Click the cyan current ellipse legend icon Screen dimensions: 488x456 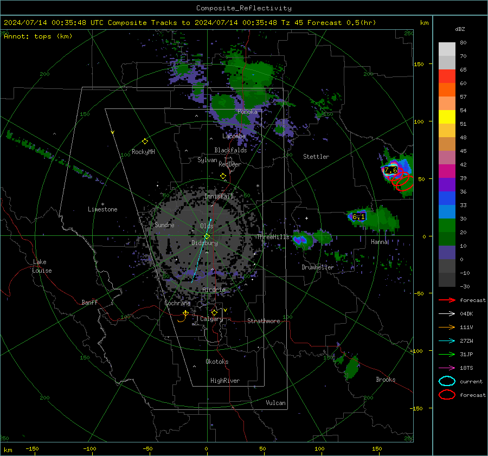pyautogui.click(x=447, y=381)
